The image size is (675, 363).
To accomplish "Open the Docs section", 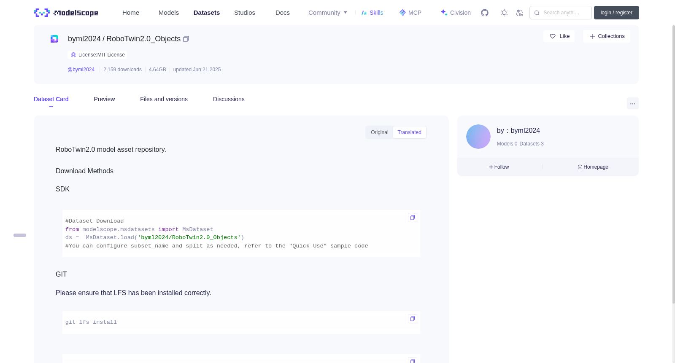I will tap(283, 13).
